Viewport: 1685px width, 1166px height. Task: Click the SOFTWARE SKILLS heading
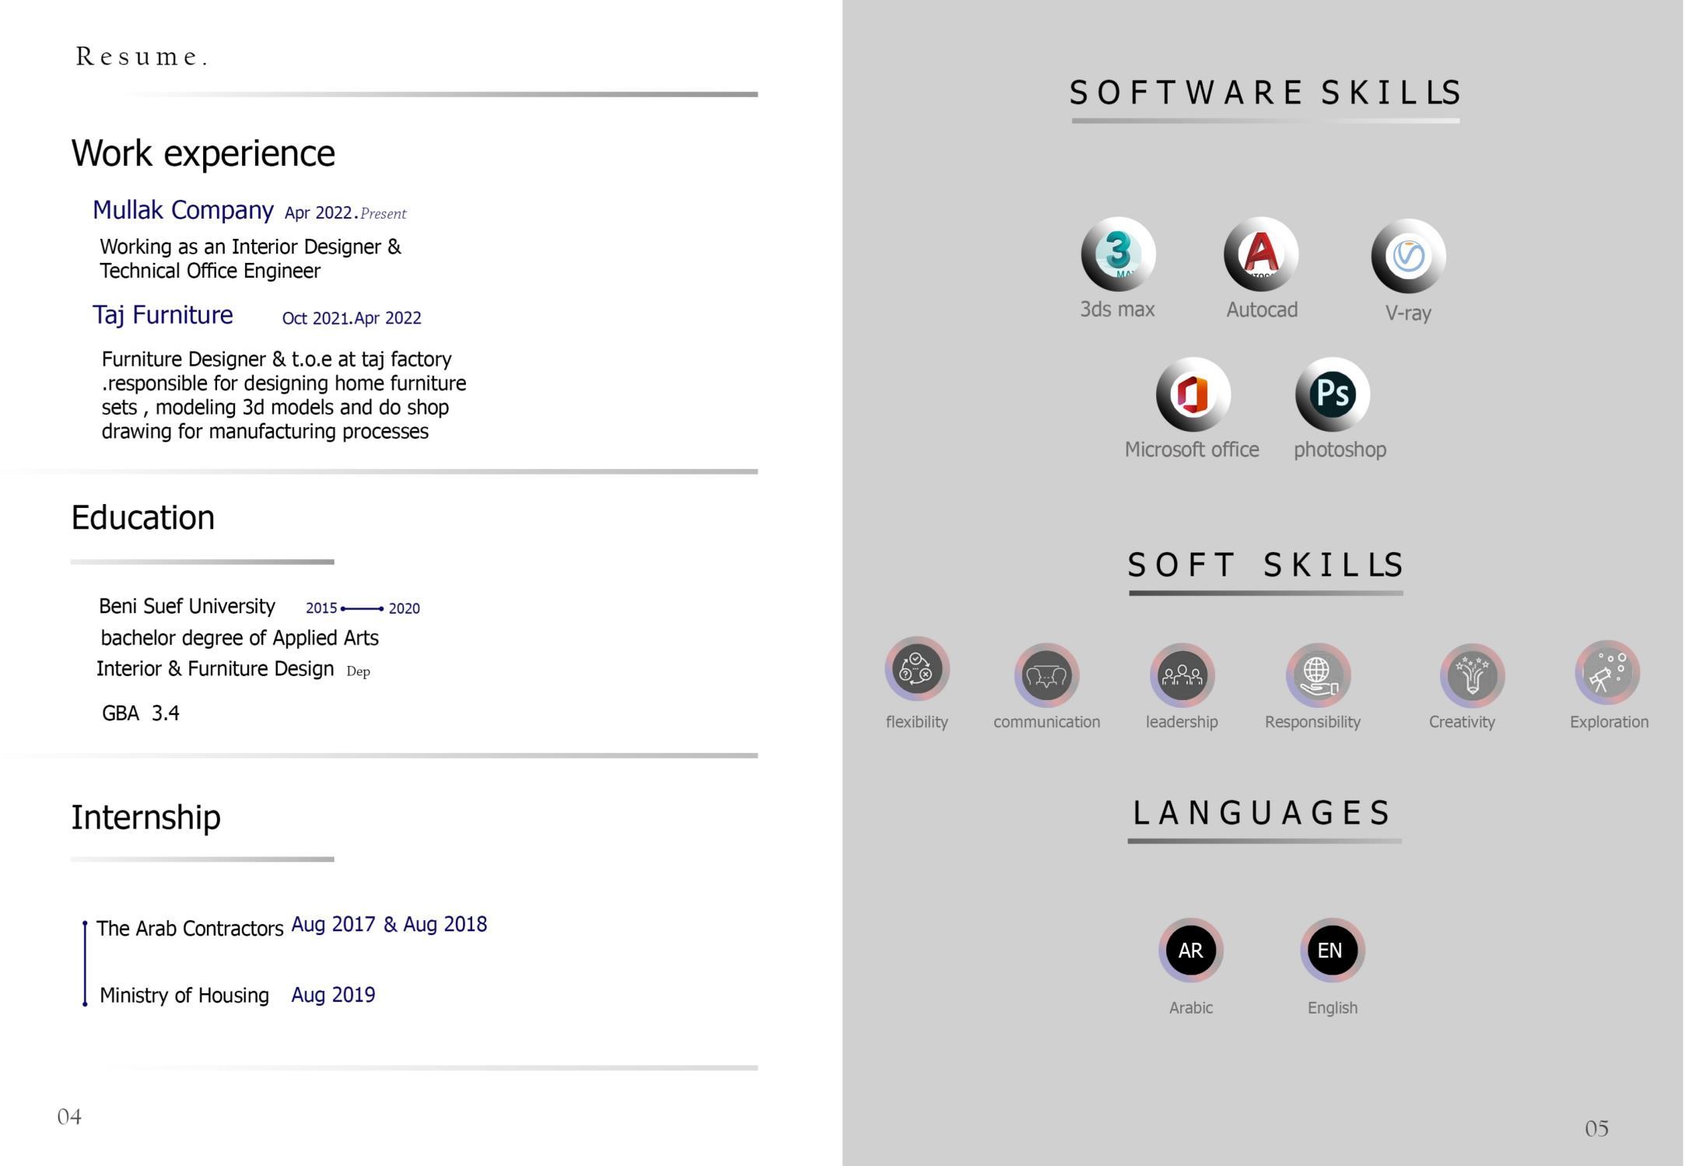coord(1265,93)
